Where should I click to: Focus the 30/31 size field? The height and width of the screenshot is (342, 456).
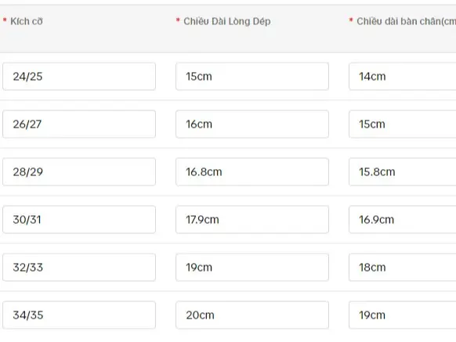pos(79,219)
